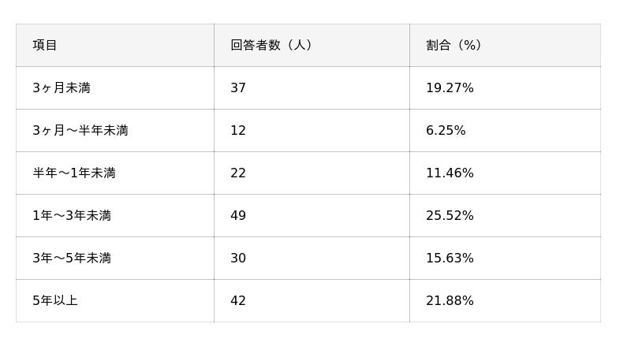Click the 項目 column header
Viewport: 631px width, 346px height.
(x=45, y=46)
